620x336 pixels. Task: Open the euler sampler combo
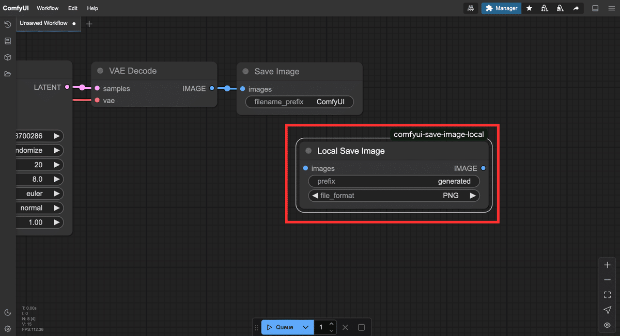pyautogui.click(x=39, y=194)
